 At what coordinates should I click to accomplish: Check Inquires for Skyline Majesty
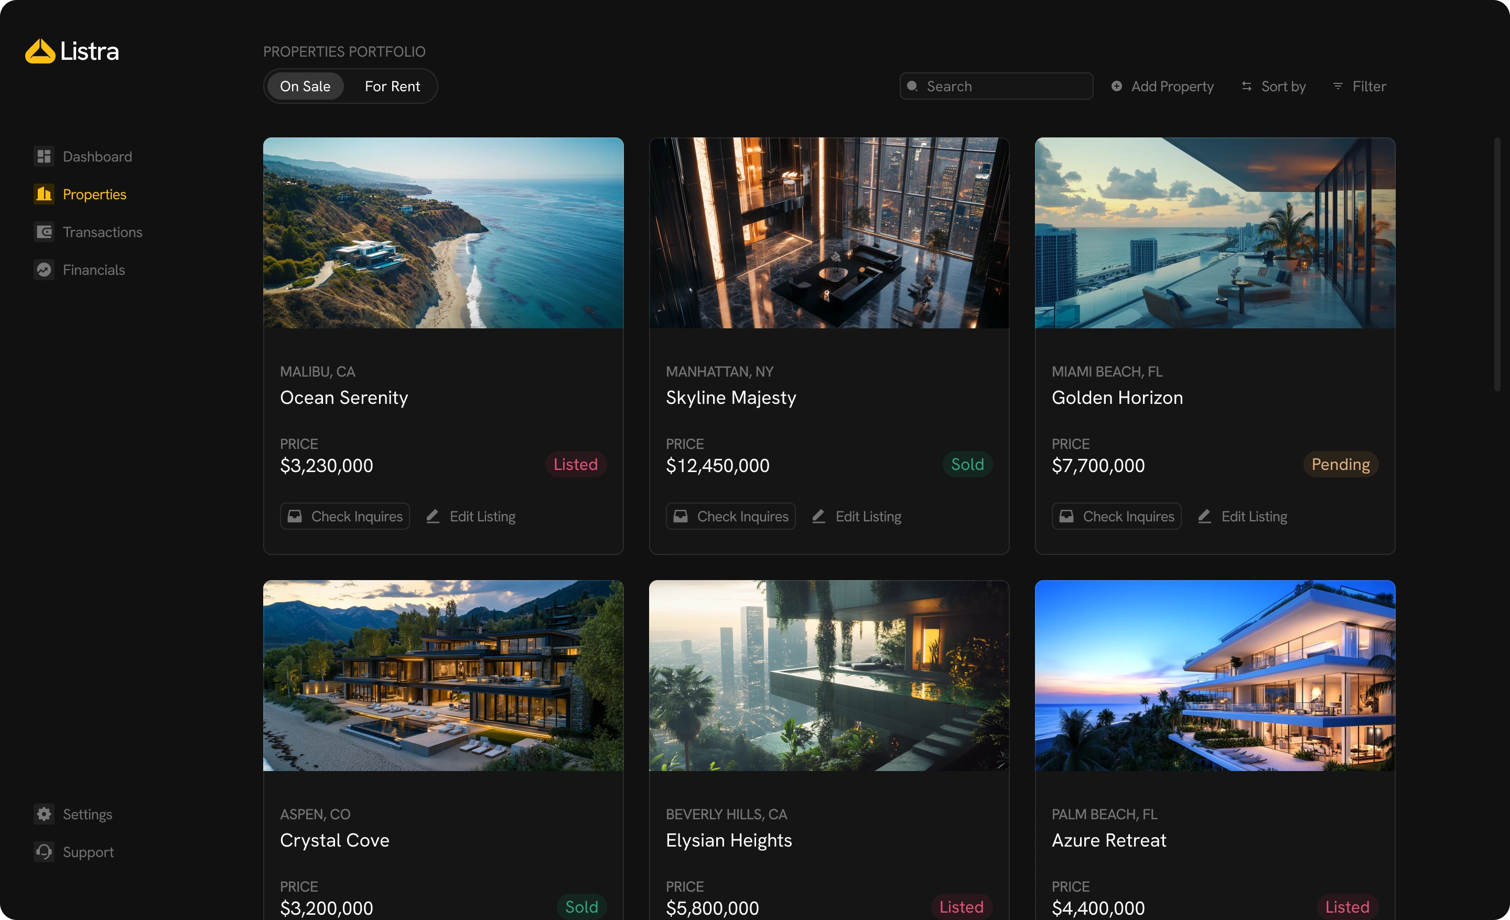click(x=730, y=516)
